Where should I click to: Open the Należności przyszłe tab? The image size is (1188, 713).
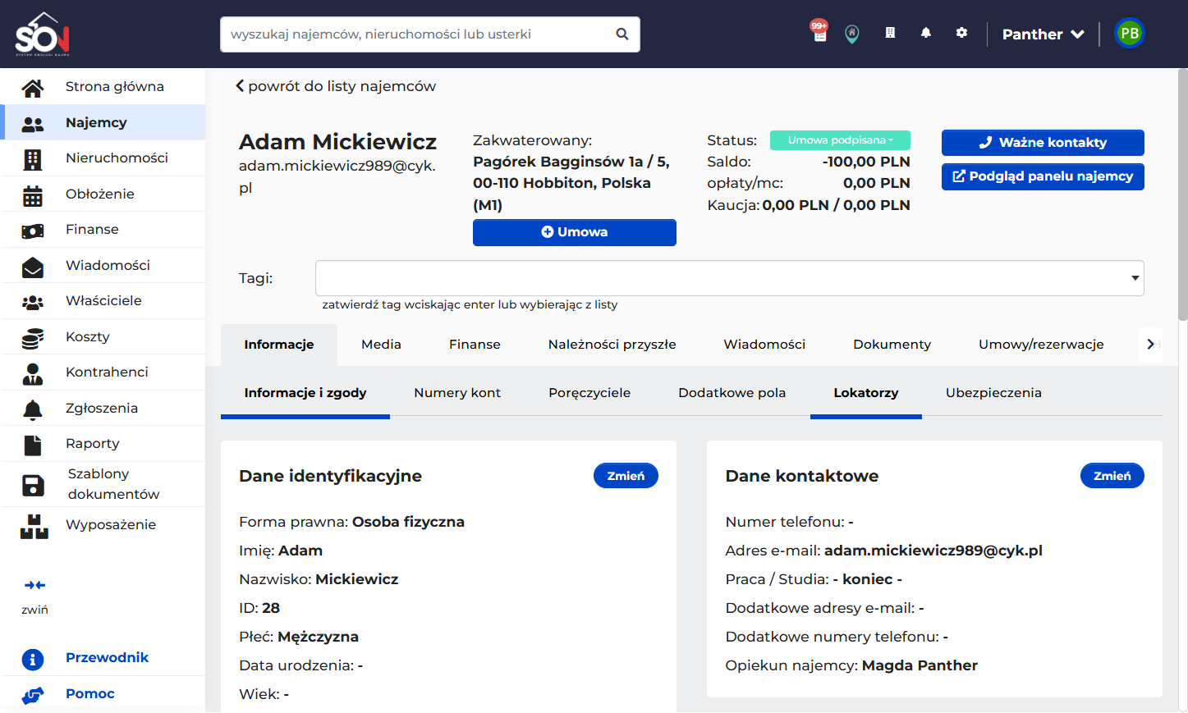tap(612, 345)
